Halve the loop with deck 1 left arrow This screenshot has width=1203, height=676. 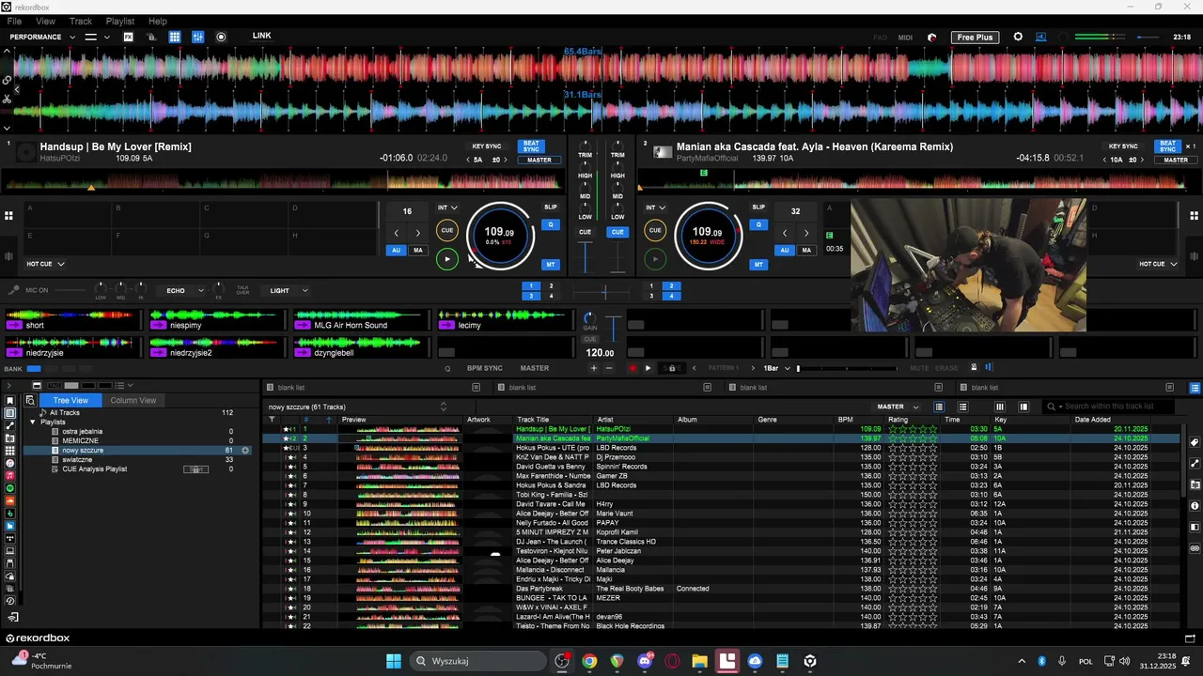[396, 233]
